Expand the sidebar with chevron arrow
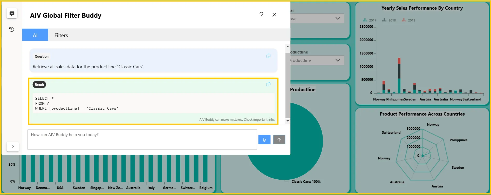 13,146
